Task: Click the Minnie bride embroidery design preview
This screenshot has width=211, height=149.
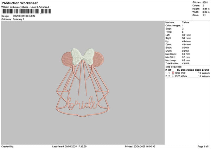Action: (x=83, y=83)
